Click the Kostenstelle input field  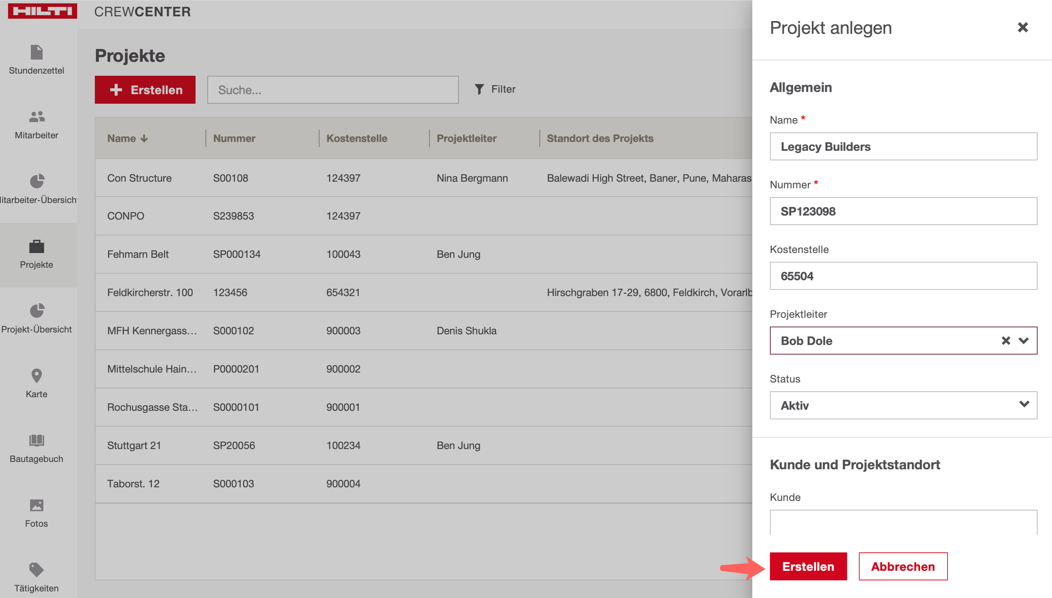click(903, 276)
